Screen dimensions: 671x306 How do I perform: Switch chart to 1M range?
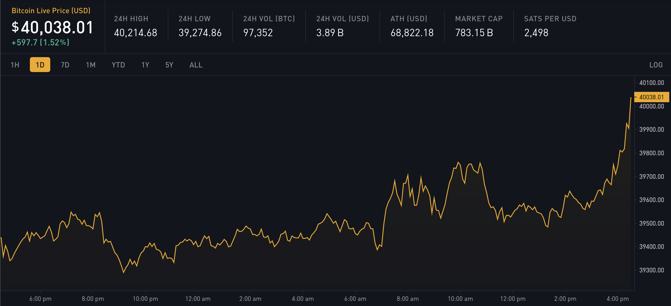[x=91, y=65]
